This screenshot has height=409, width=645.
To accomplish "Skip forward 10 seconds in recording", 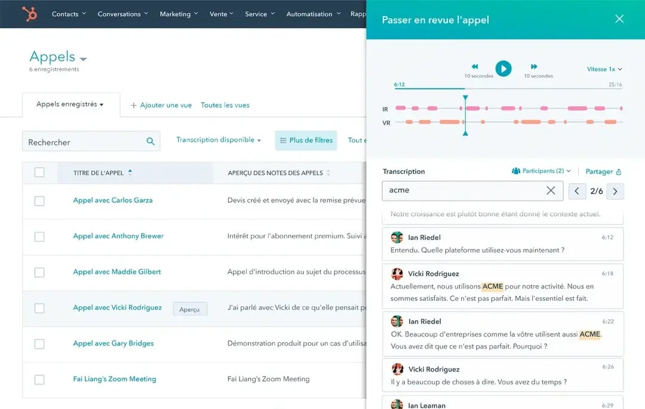I will coord(534,67).
